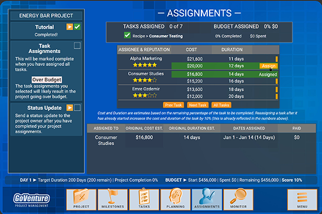Open the hamburger Menu icon

tap(302, 199)
